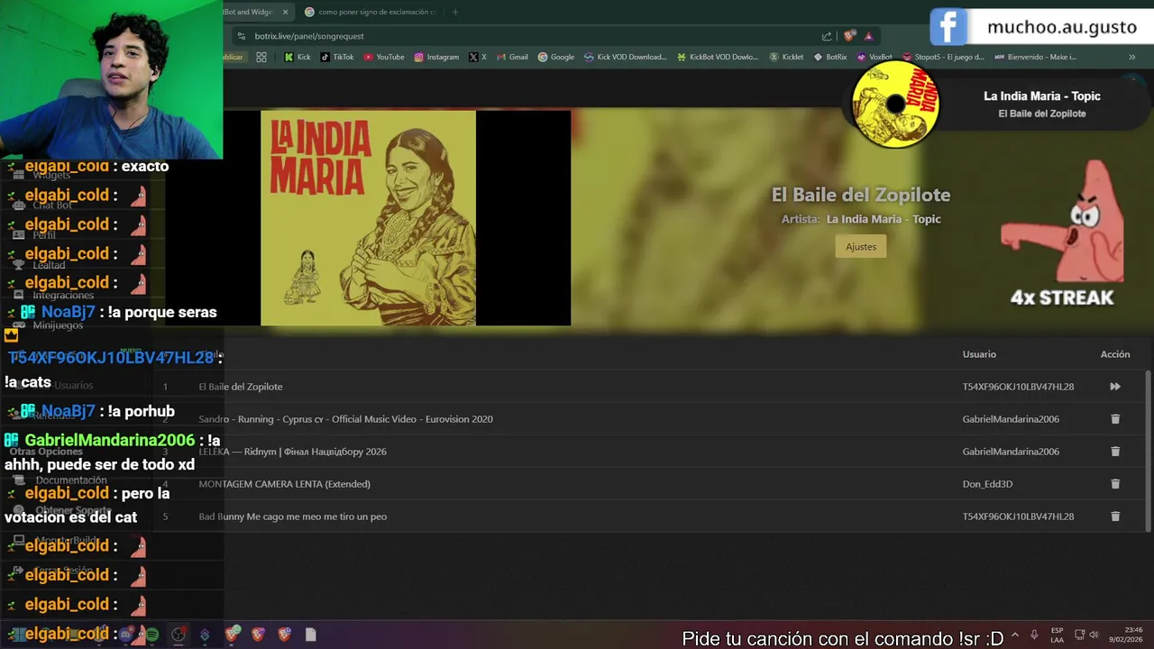Open the bookmarks apps grid icon
This screenshot has width=1154, height=649.
[261, 57]
